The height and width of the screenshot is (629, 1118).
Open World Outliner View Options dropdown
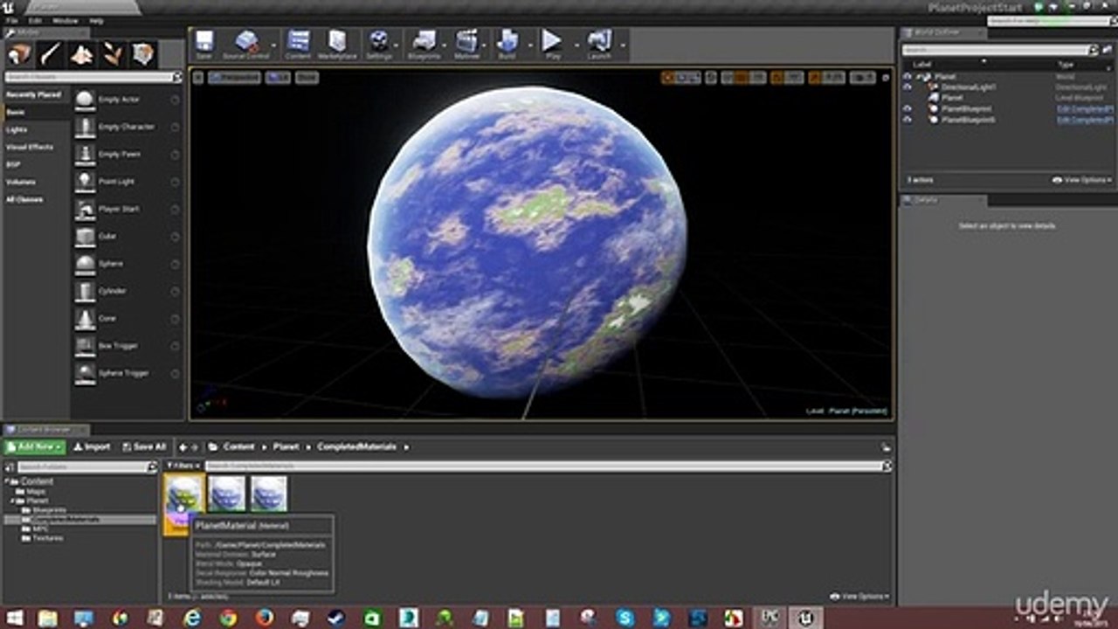[x=1082, y=180]
